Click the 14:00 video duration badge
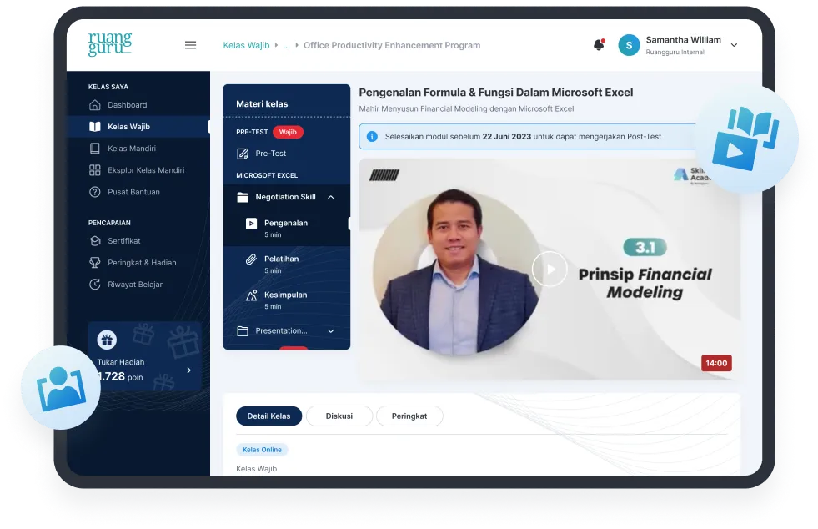This screenshot has width=818, height=529. coord(716,364)
